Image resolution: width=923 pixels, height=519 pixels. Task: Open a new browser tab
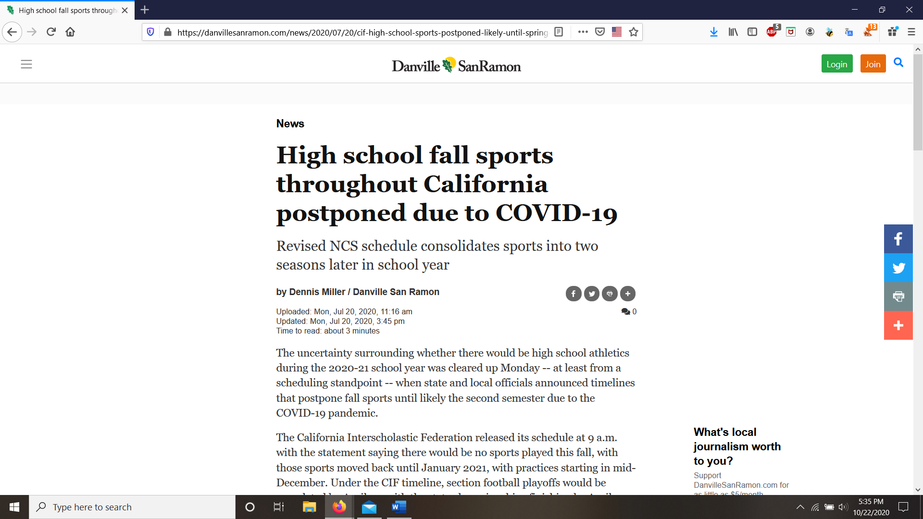[x=145, y=10]
